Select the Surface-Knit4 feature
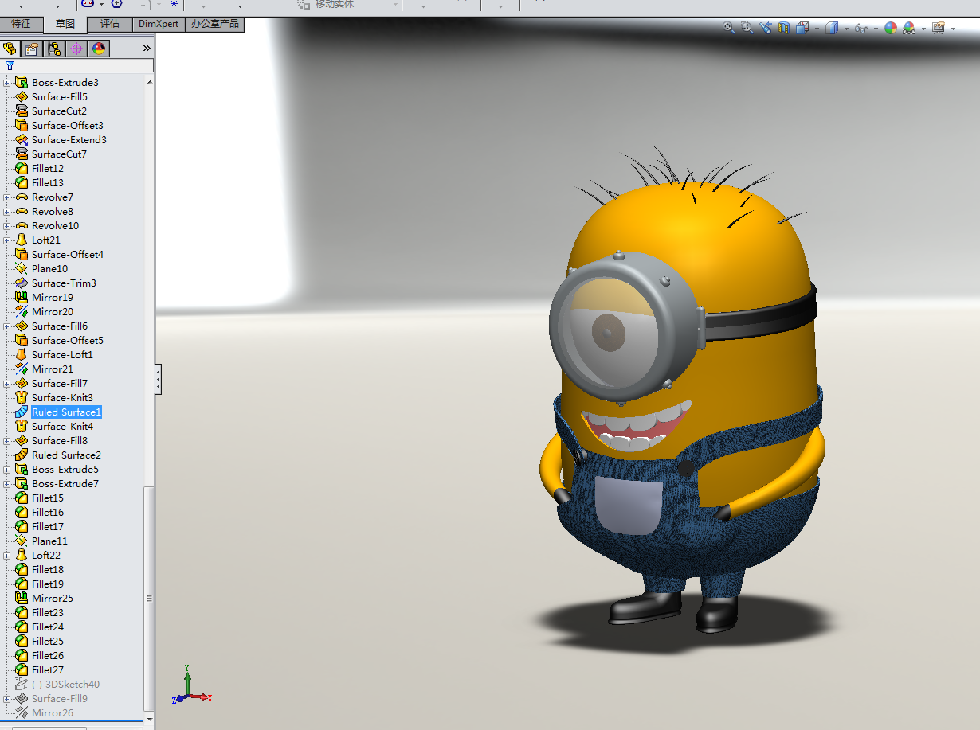 62,427
